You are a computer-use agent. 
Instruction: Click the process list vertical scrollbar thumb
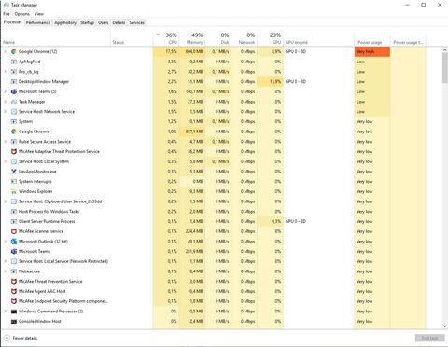point(444,67)
